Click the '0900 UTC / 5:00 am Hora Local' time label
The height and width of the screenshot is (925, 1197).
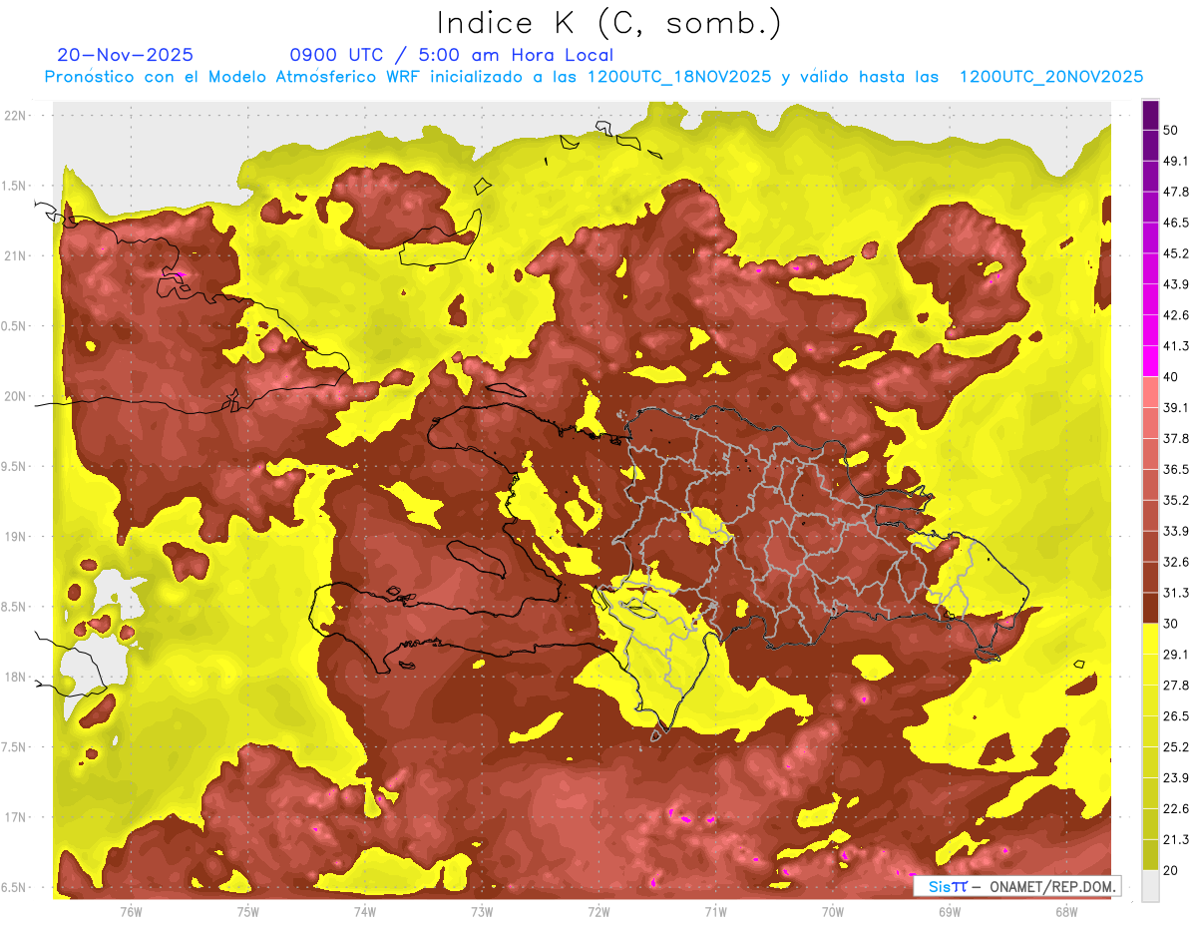pyautogui.click(x=451, y=55)
